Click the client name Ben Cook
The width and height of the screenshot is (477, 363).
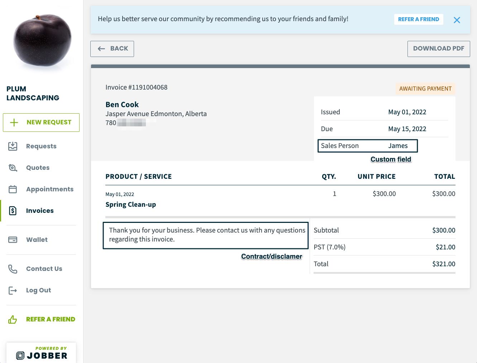(122, 105)
